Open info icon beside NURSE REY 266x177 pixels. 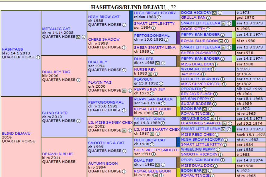[155, 74]
